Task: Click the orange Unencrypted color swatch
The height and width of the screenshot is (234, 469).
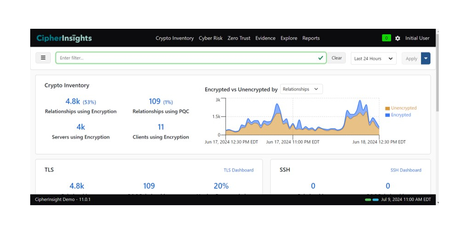Action: coord(387,108)
